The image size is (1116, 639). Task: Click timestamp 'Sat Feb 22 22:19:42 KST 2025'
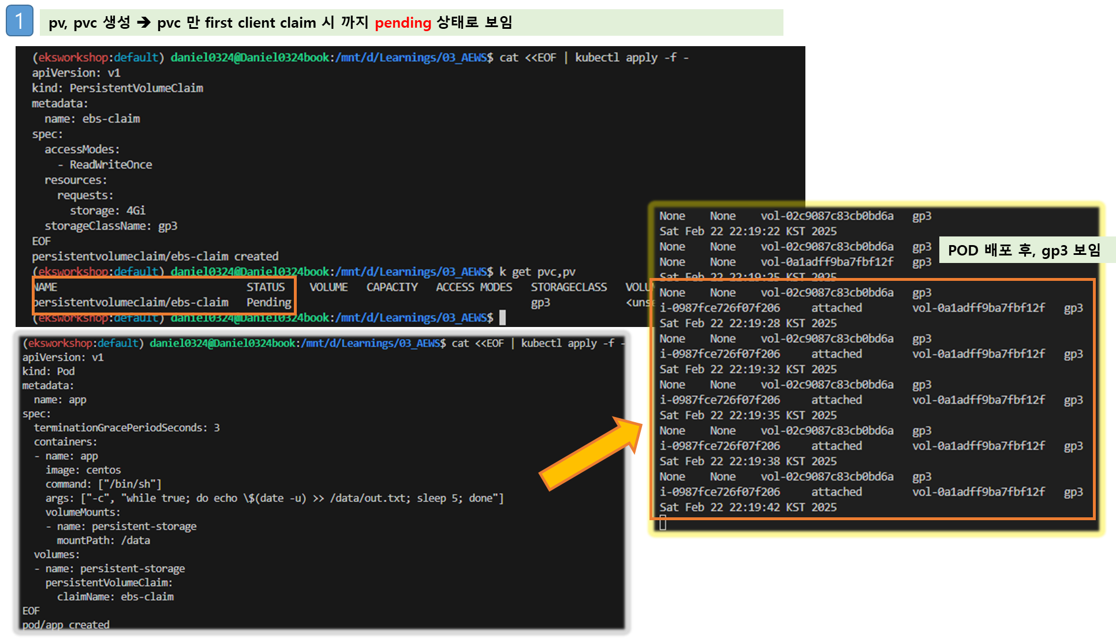point(748,507)
